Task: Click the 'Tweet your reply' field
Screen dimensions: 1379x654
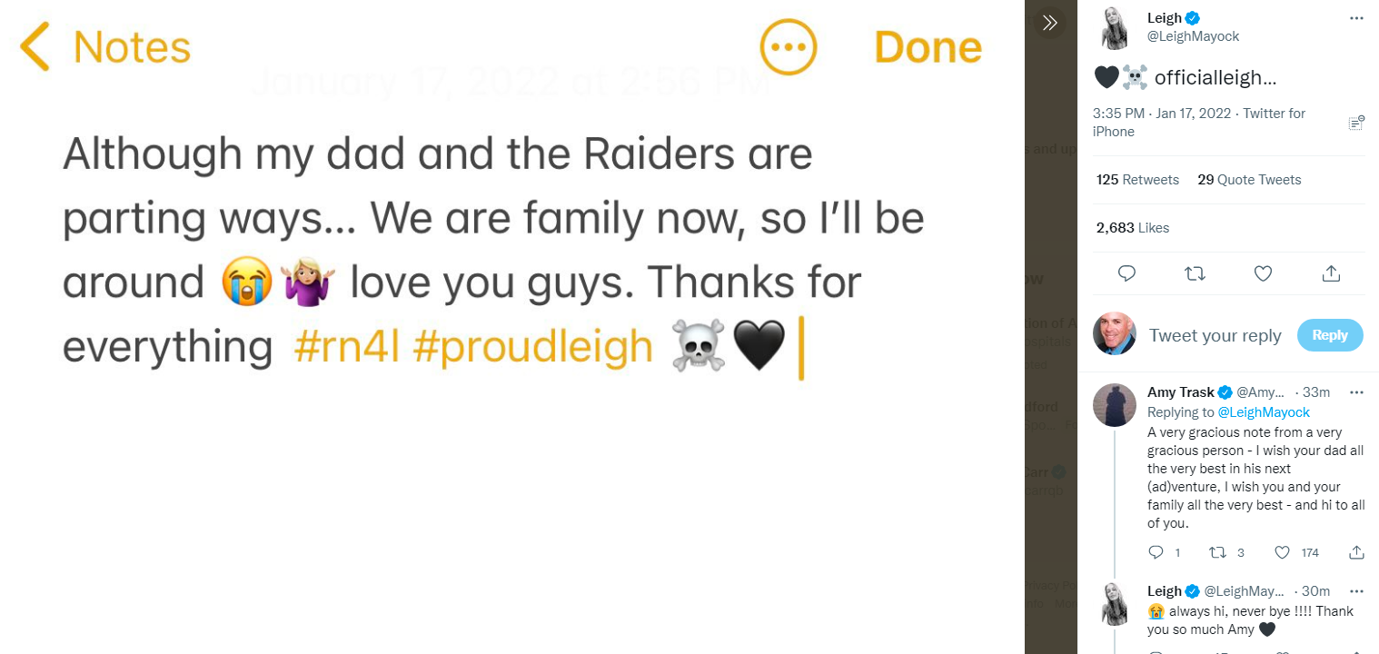Action: (x=1215, y=335)
